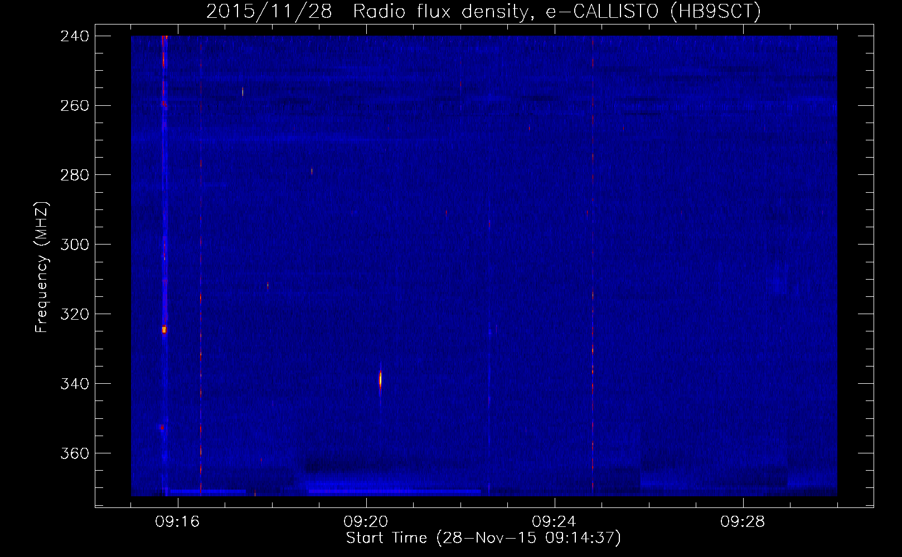The width and height of the screenshot is (902, 557).
Task: Select the 340 frequency tick label
Action: click(75, 384)
